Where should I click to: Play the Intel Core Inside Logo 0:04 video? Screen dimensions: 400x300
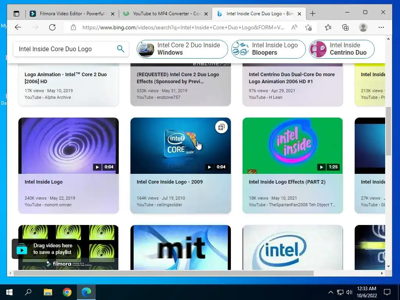pyautogui.click(x=209, y=167)
